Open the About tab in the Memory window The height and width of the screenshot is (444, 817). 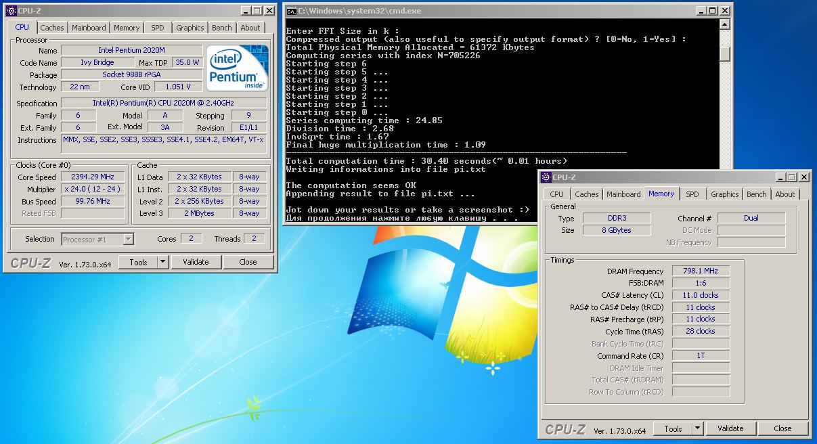click(785, 194)
